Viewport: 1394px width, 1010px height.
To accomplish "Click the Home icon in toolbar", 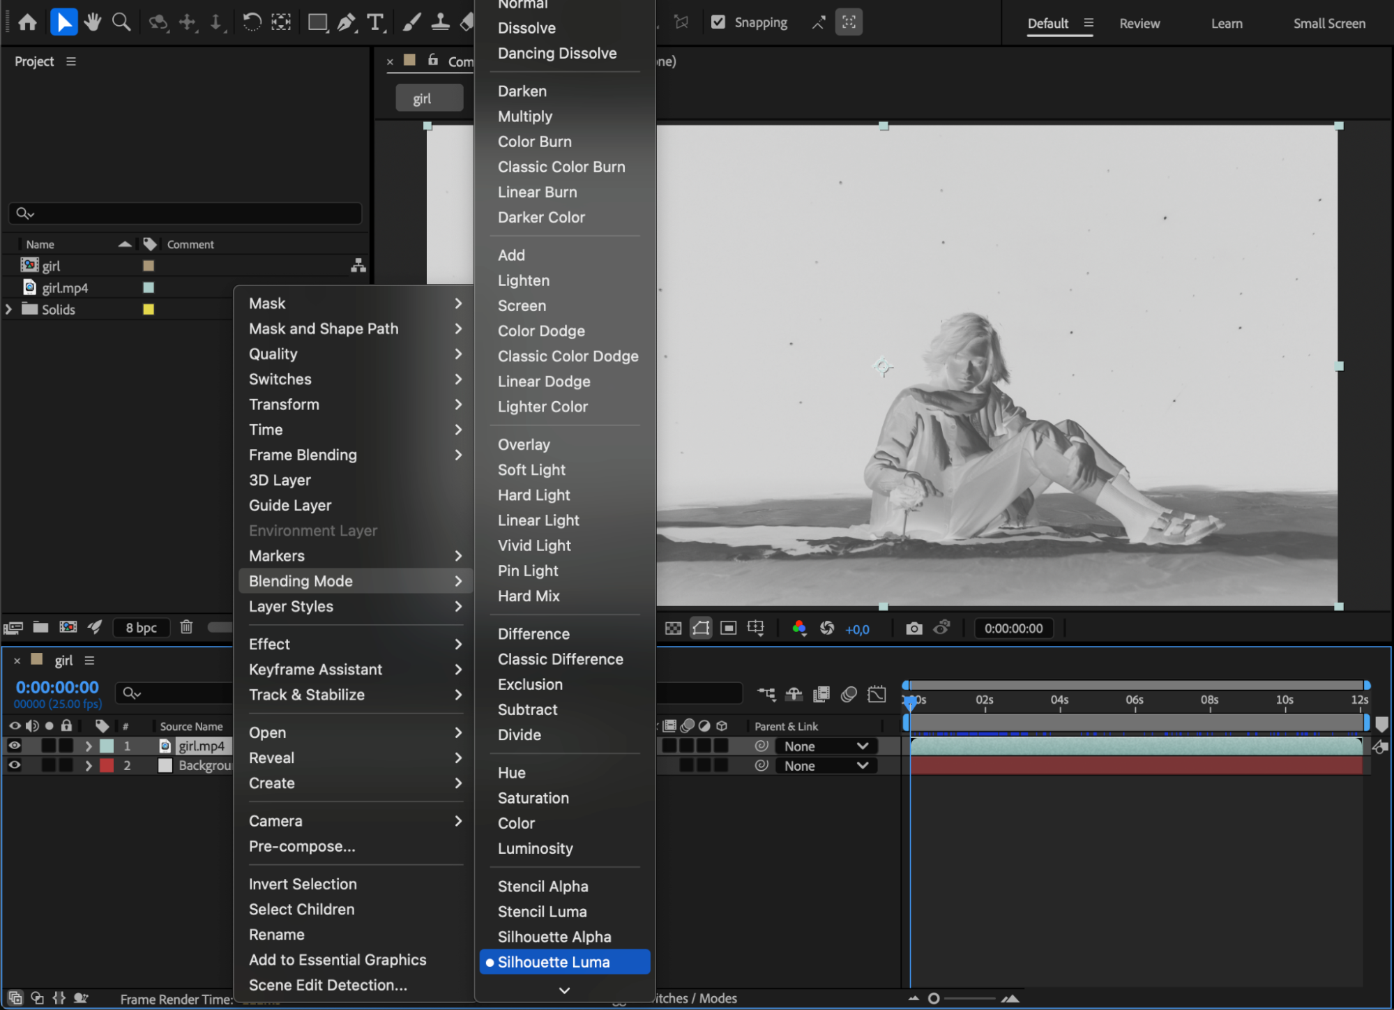I will click(x=27, y=22).
